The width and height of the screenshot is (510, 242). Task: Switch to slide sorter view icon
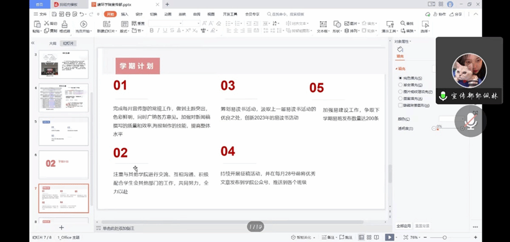pyautogui.click(x=369, y=238)
